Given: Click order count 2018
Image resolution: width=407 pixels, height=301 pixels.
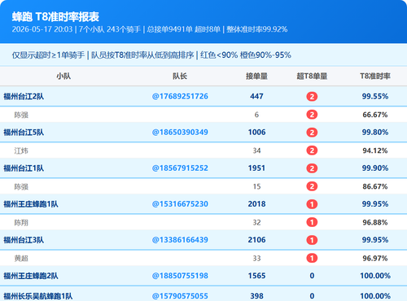Looking at the screenshot, I should pos(256,204).
